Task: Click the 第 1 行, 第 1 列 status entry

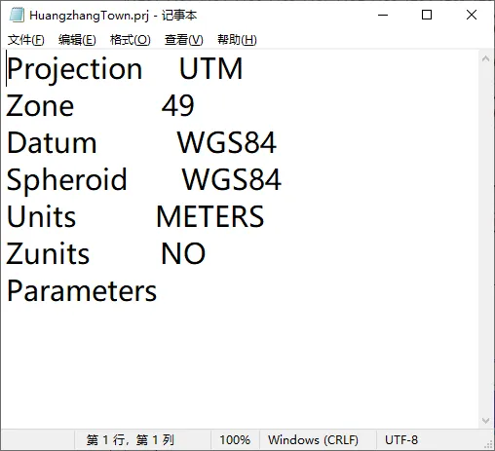Action: (130, 440)
